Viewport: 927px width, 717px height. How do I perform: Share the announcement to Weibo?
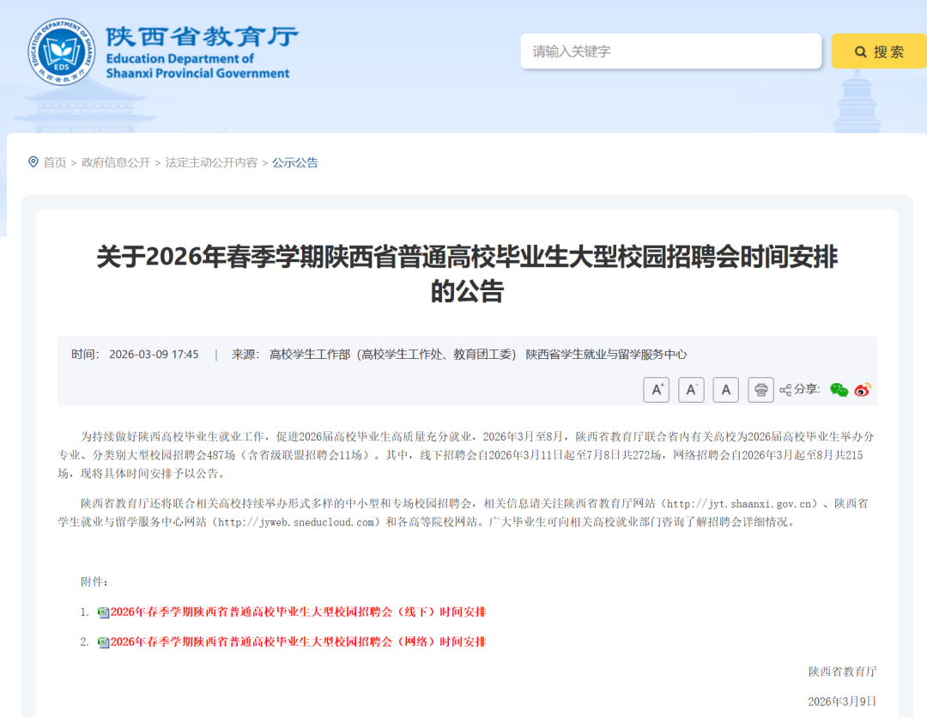point(861,390)
